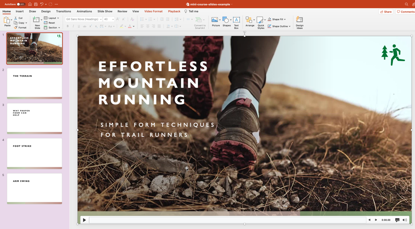Select the Foot Strike slide thumbnail
The image size is (415, 229).
[x=35, y=153]
